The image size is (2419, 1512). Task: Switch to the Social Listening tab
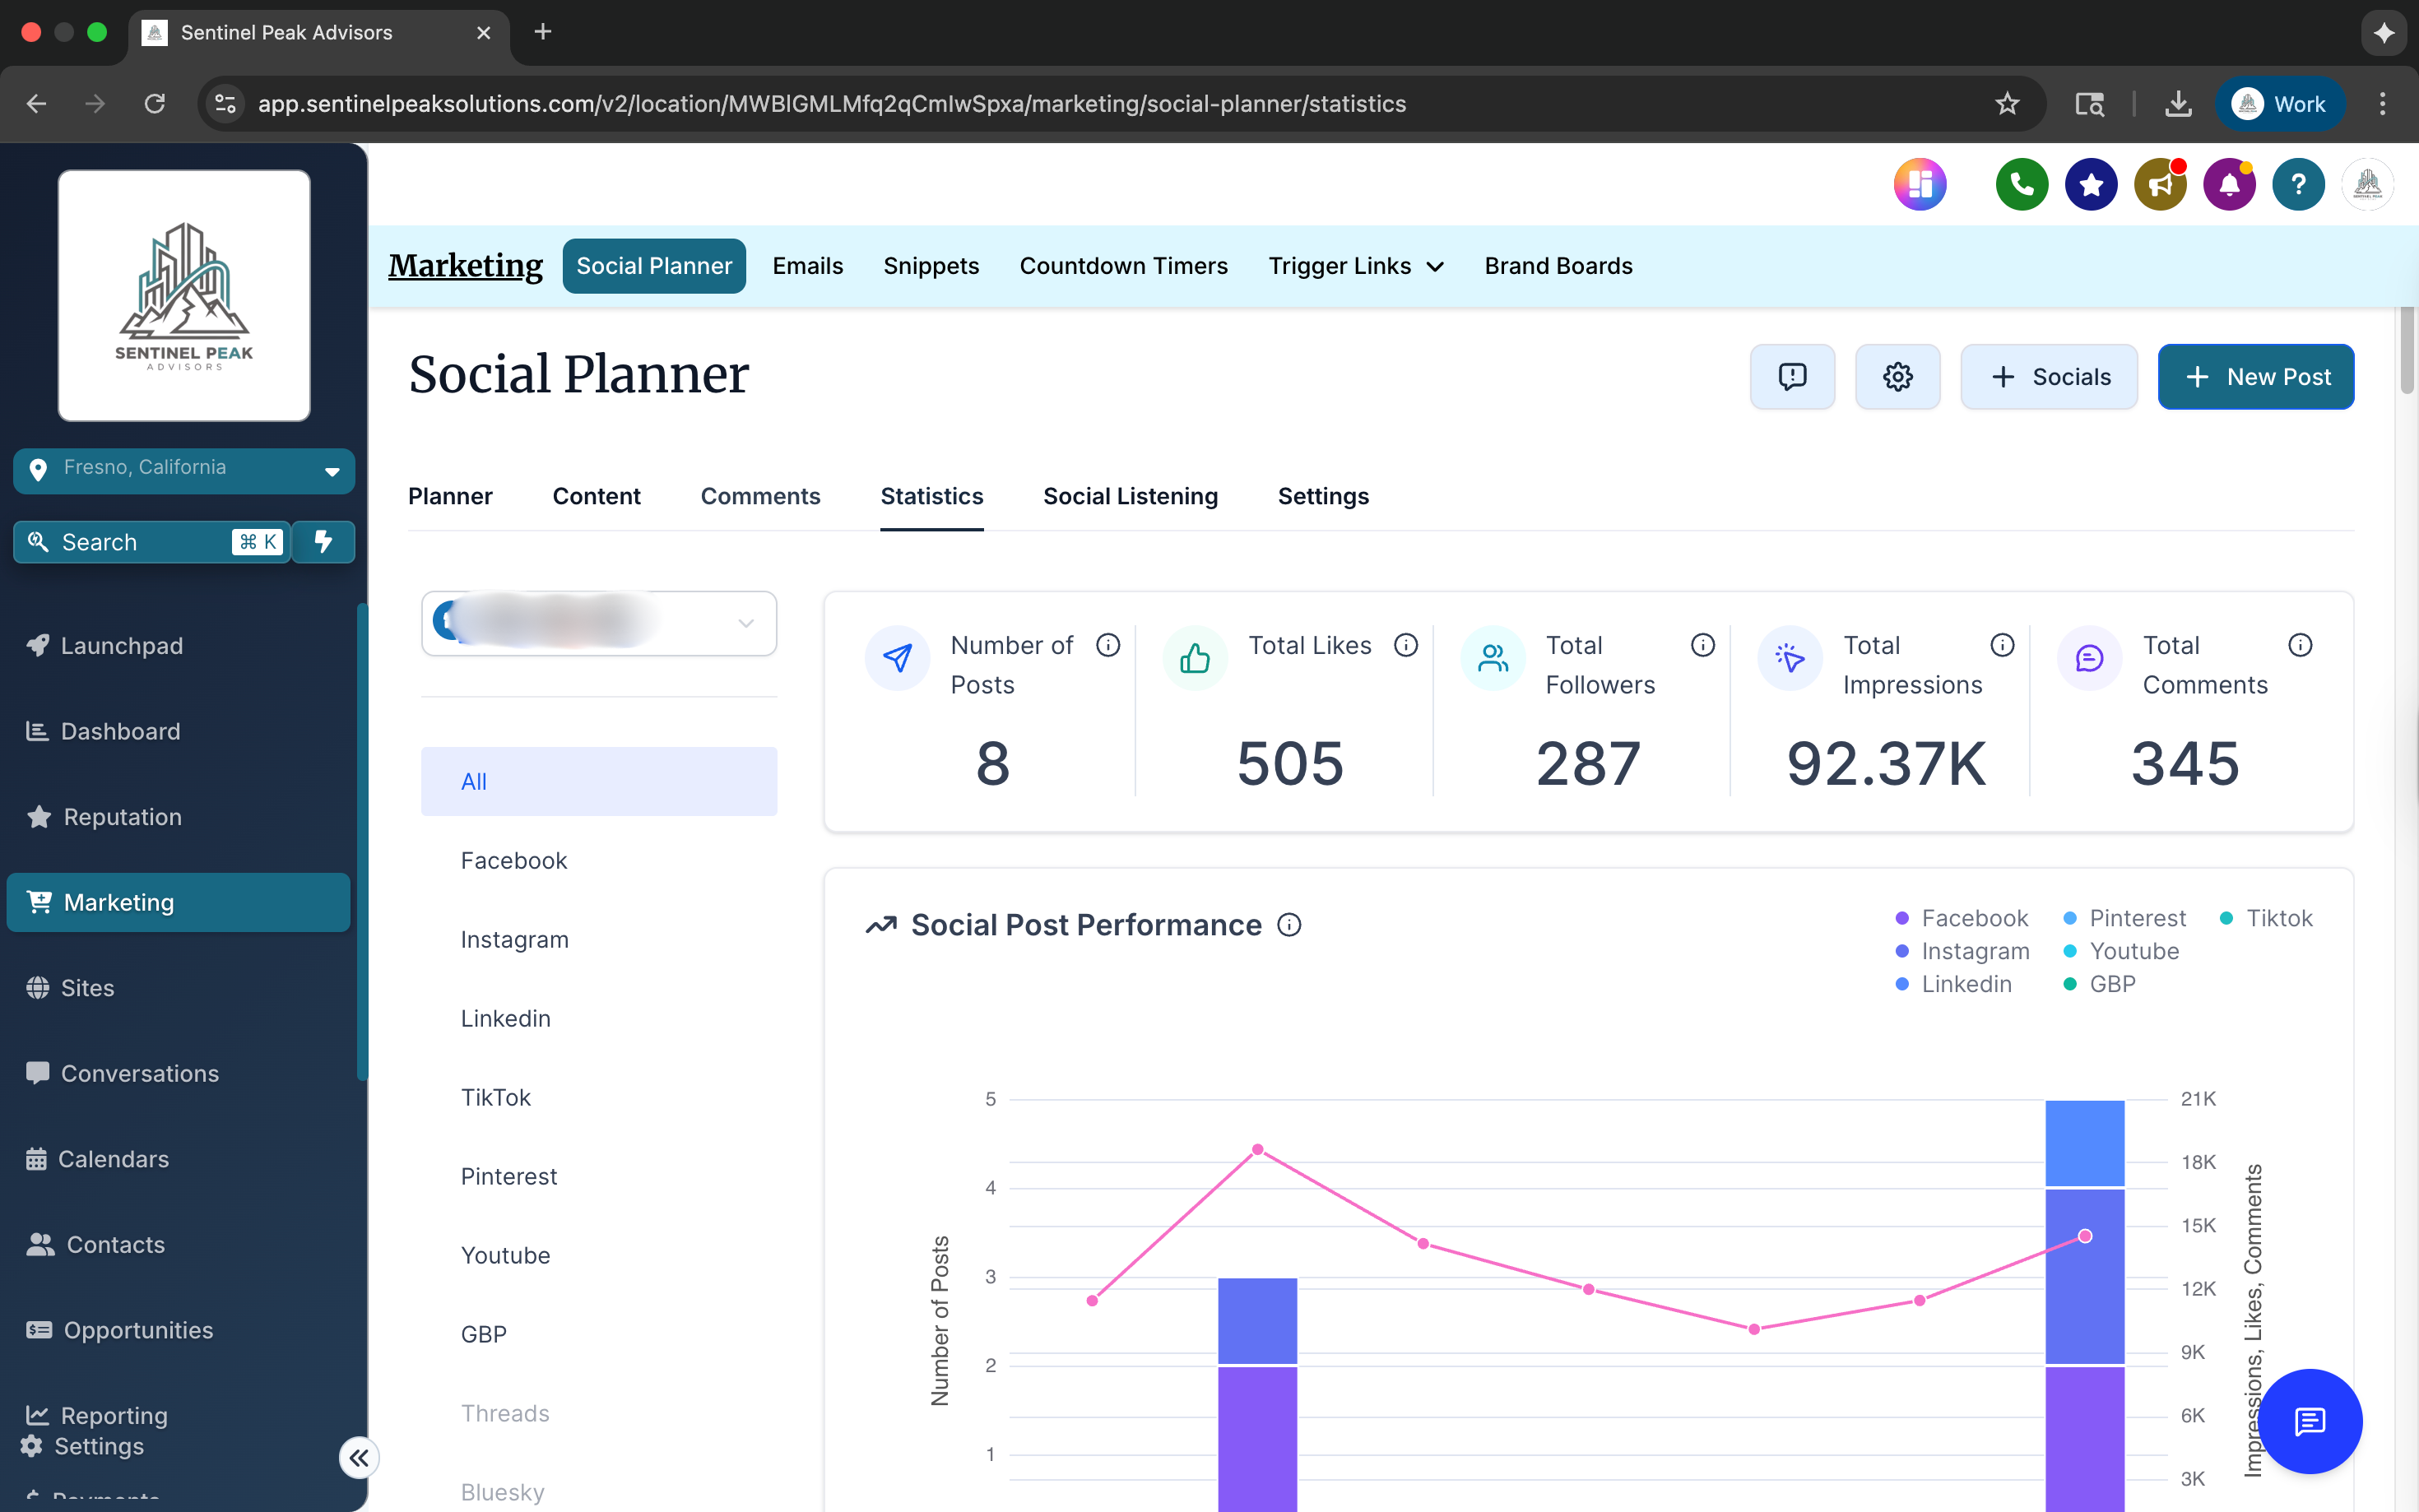coord(1130,496)
